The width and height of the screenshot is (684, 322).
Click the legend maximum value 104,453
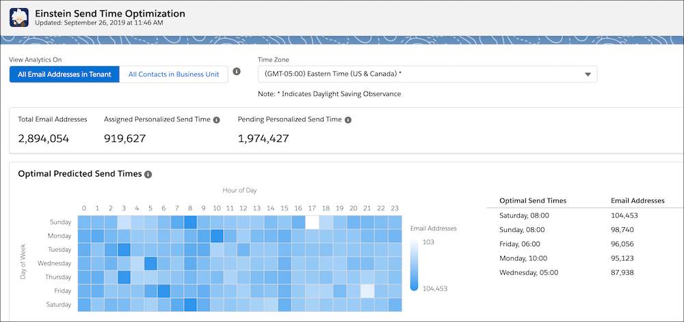(435, 288)
